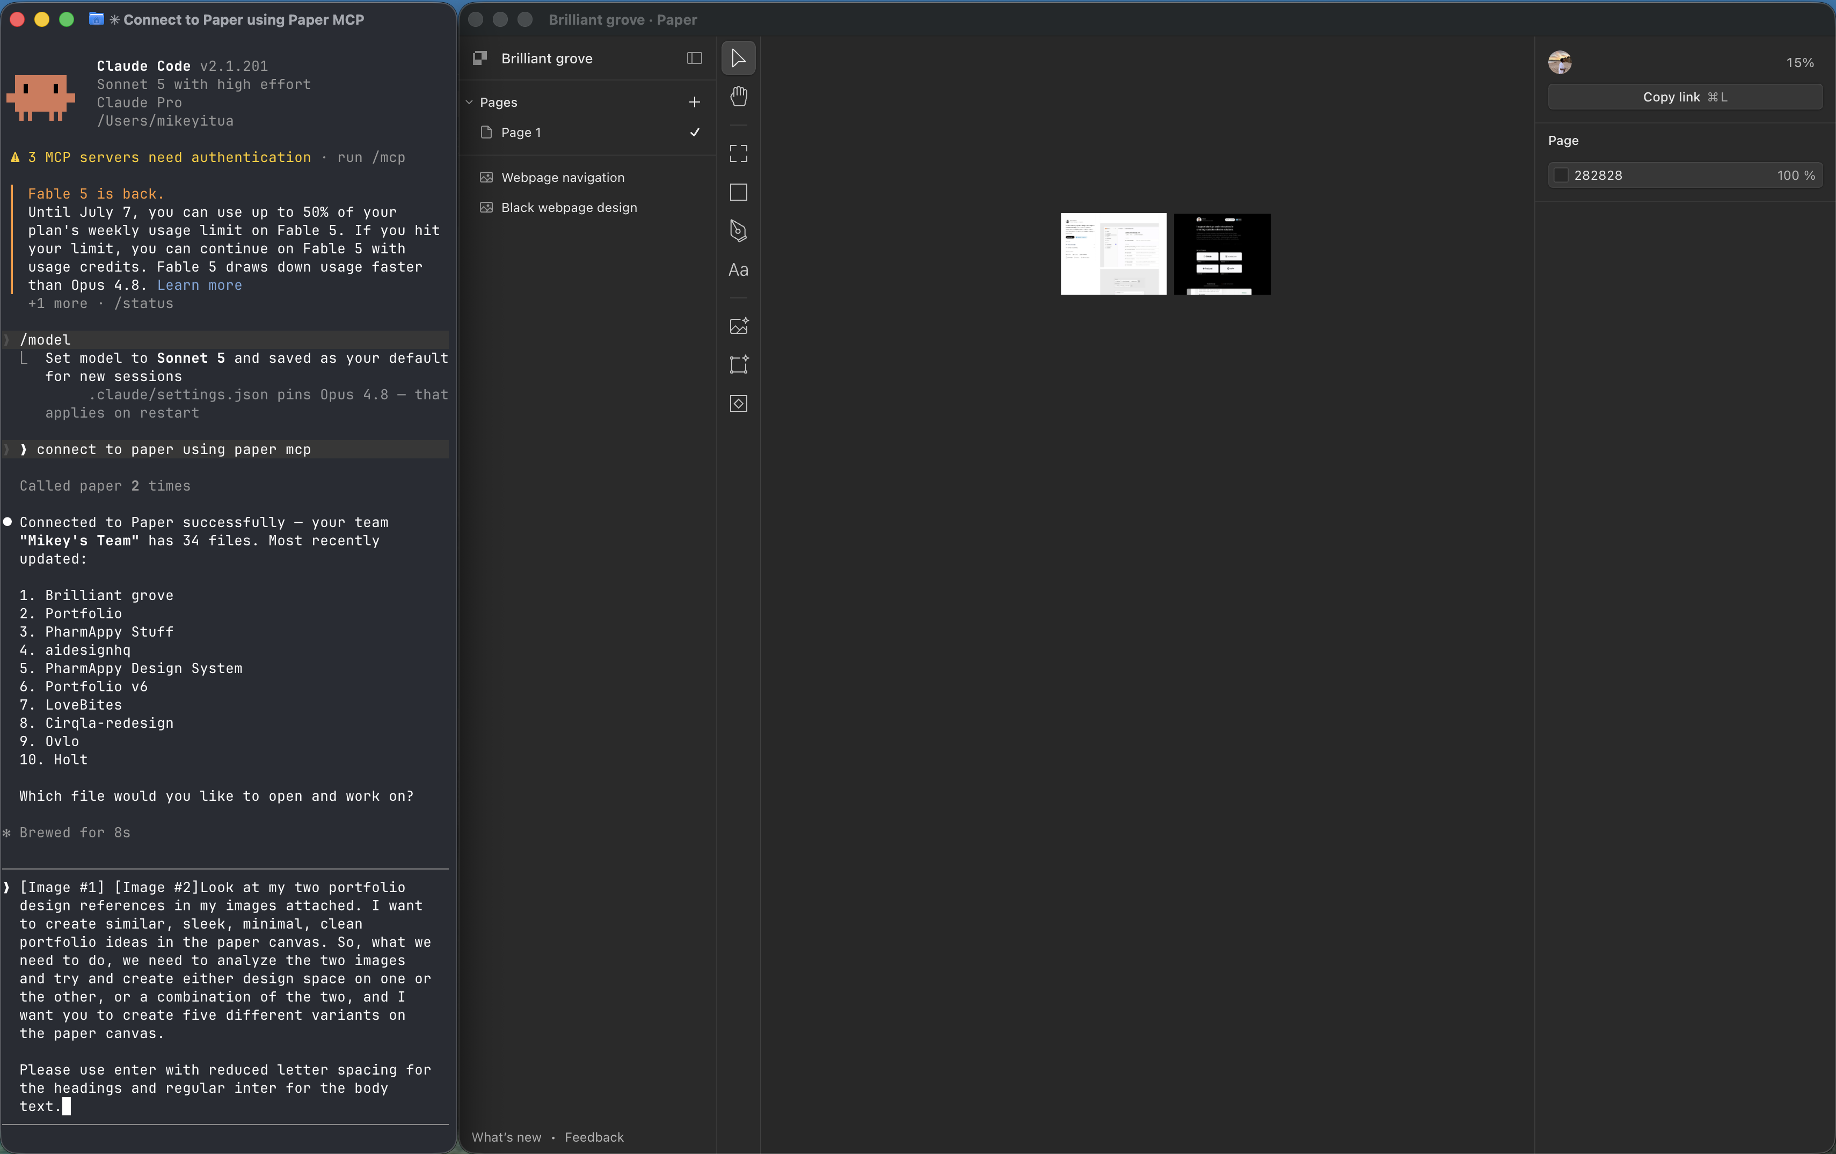Open the page background color swatch
The image size is (1836, 1154).
1561,176
